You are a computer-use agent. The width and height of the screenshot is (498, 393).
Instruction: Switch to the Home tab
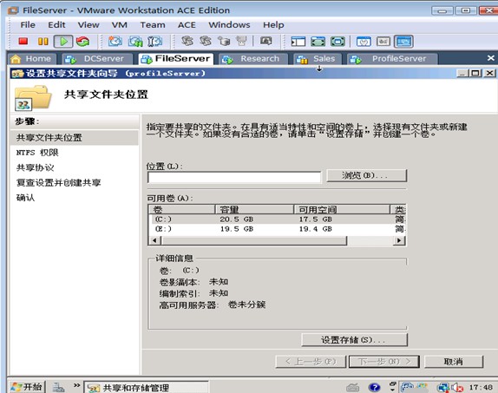tap(32, 59)
